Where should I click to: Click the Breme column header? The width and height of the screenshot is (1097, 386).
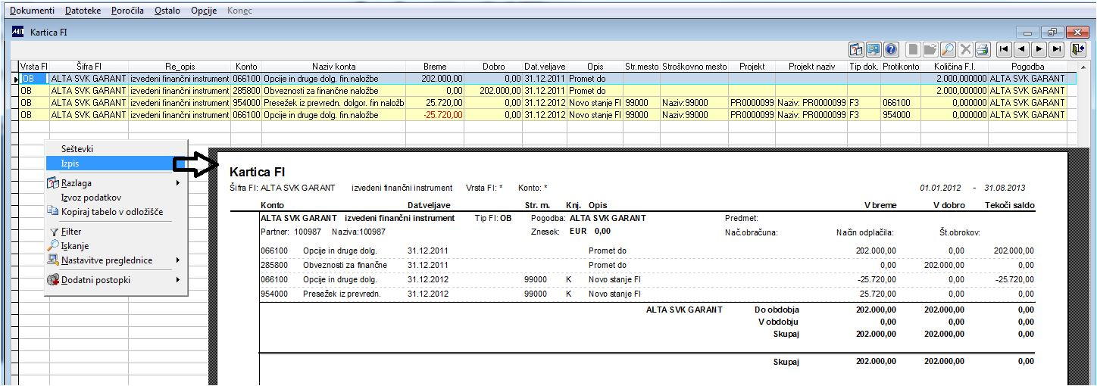(435, 67)
